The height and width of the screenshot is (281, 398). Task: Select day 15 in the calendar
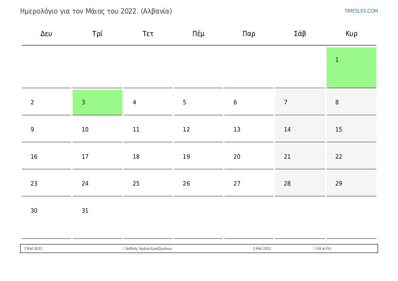[351, 129]
